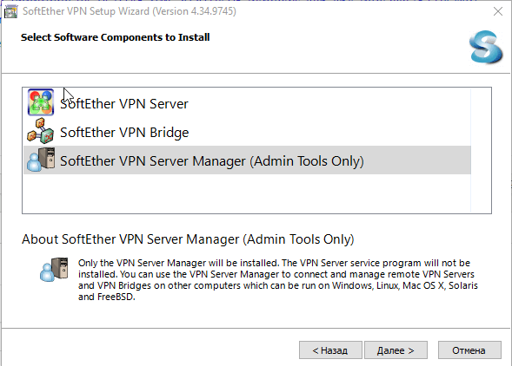512x366 pixels.
Task: Click the description paragraph about VPN Server Manager
Action: 278,280
